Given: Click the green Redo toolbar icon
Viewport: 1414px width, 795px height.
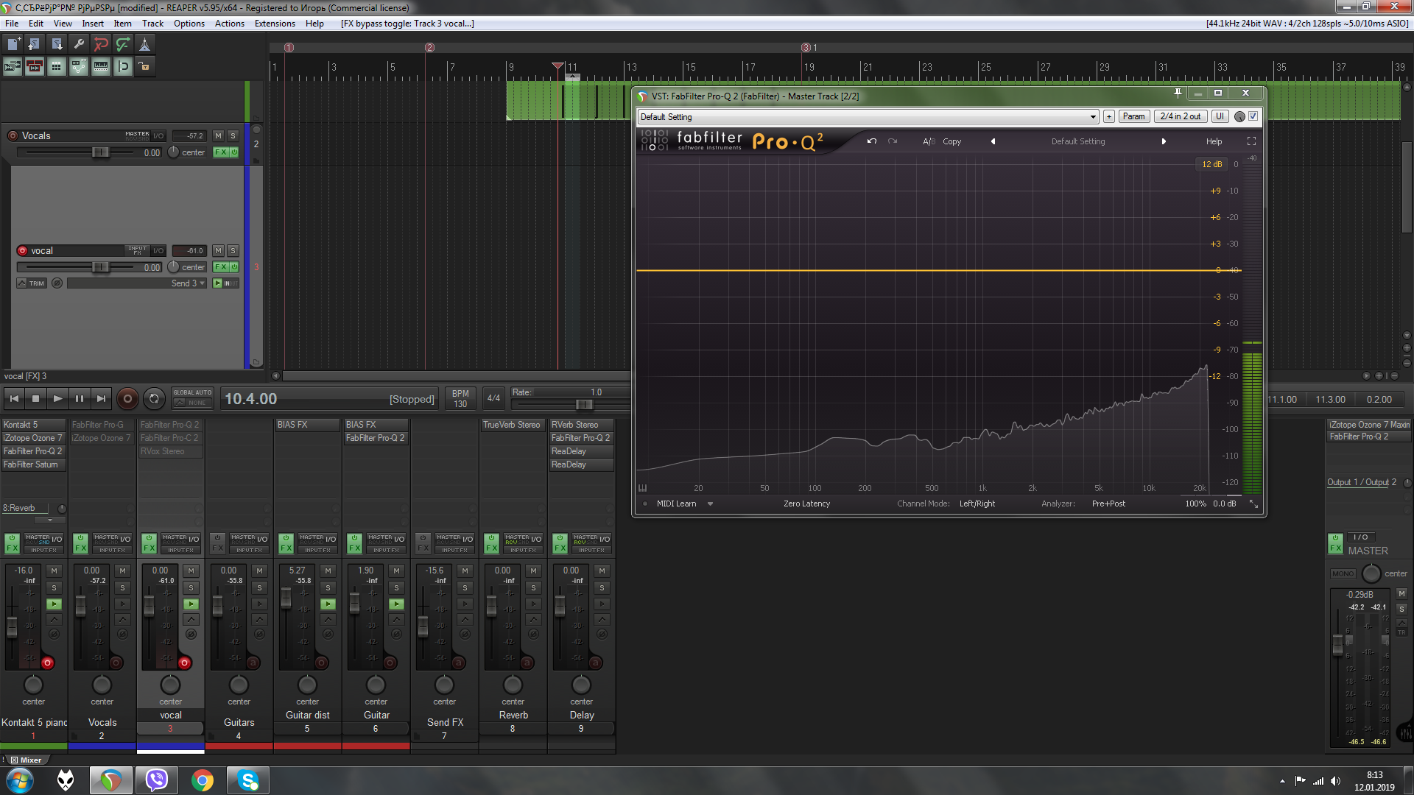Looking at the screenshot, I should (x=123, y=44).
